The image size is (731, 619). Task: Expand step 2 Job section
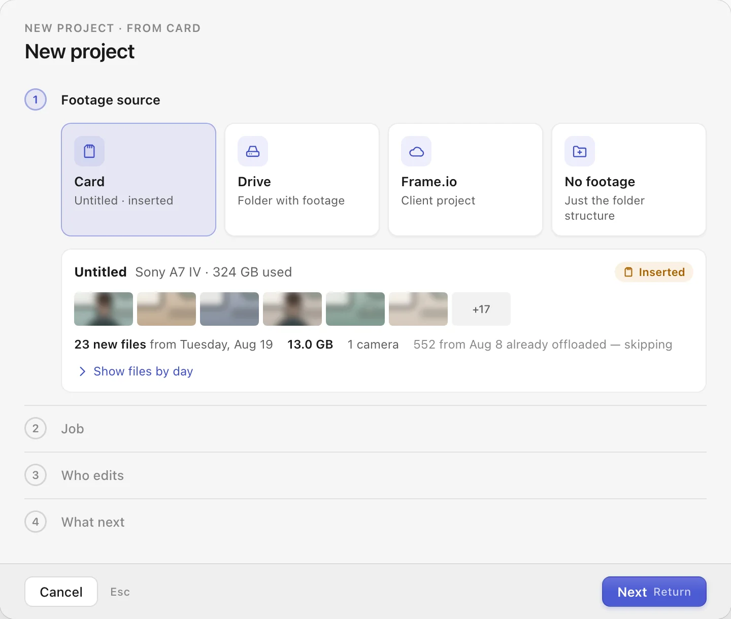pyautogui.click(x=365, y=429)
